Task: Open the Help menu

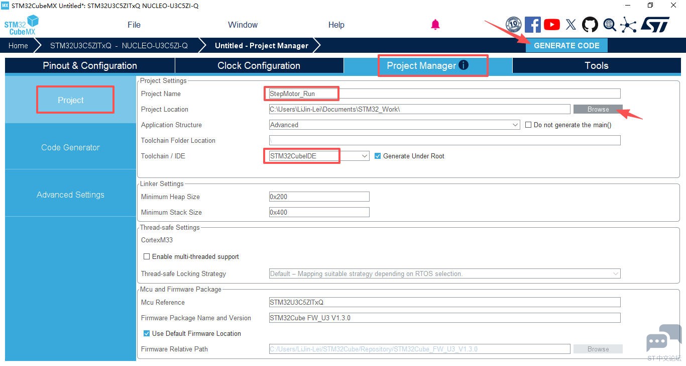Action: click(336, 25)
